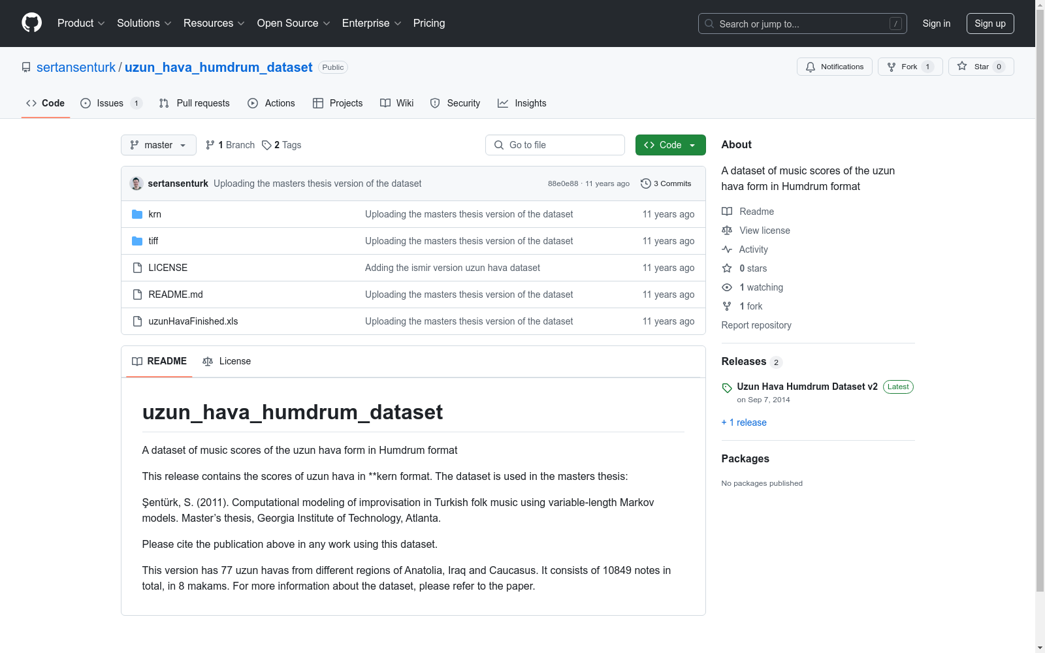Open the LICENSE commit message 'Adding the ismir version'
Screen dimensions: 1045x653
pyautogui.click(x=453, y=268)
